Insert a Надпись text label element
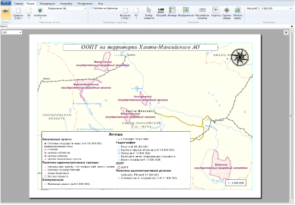 click(x=216, y=12)
